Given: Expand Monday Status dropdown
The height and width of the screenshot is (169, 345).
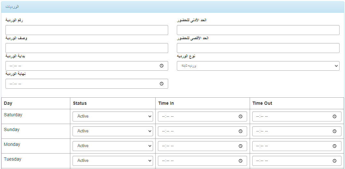Looking at the screenshot, I should [113, 146].
